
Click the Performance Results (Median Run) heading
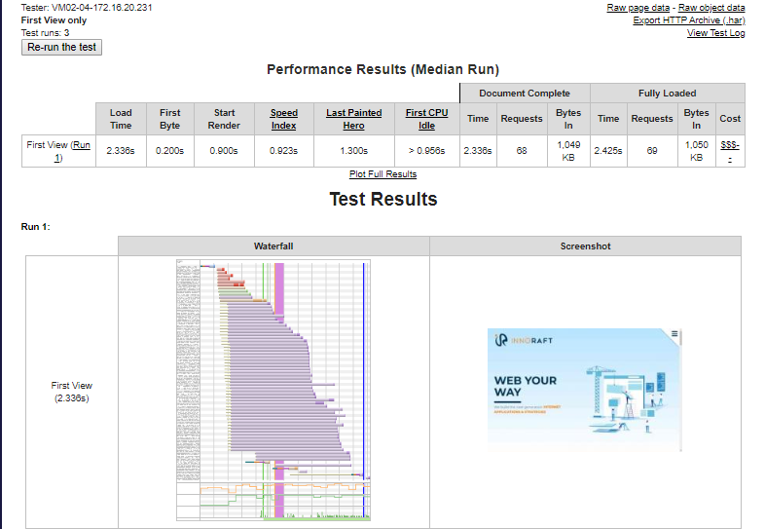tap(383, 69)
